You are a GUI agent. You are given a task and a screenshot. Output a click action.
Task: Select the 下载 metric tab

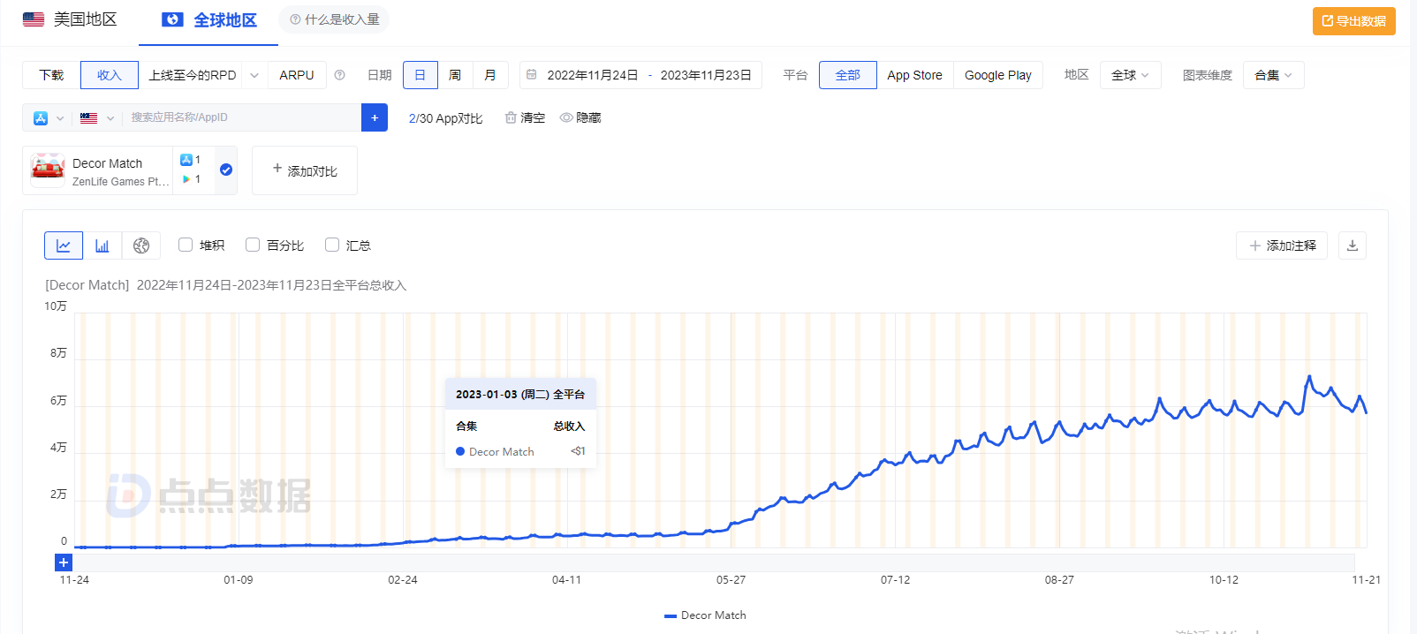[x=51, y=75]
